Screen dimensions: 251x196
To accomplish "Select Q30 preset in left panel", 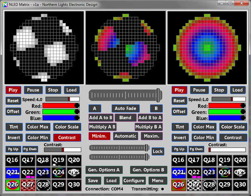I will pyautogui.click(x=74, y=185).
